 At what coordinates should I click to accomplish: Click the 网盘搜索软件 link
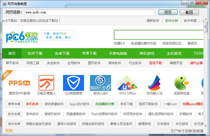pyautogui.click(x=76, y=114)
